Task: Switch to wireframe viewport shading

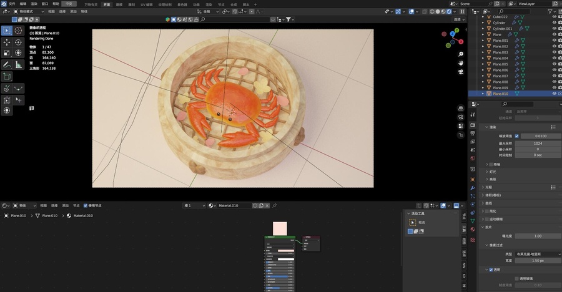Action: [x=432, y=11]
